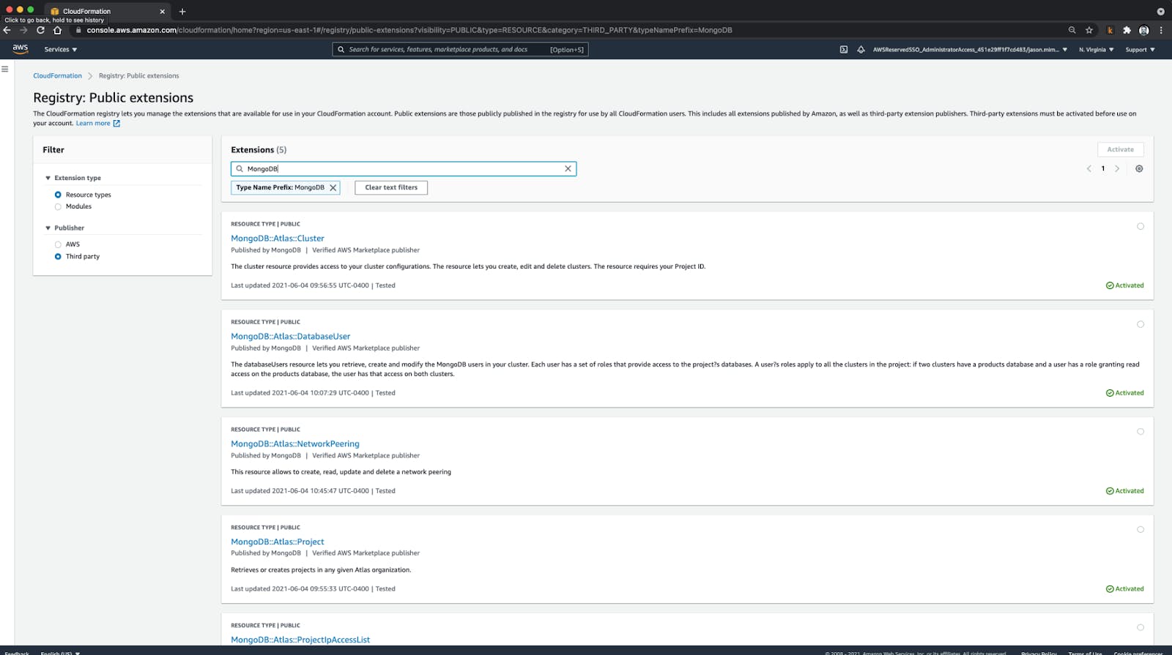Image resolution: width=1172 pixels, height=655 pixels.
Task: Open the N. Virginia region dropdown
Action: coord(1096,50)
